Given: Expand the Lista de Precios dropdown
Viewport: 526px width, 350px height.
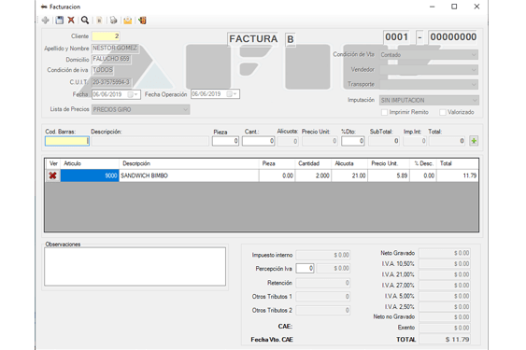Looking at the screenshot, I should pos(185,109).
